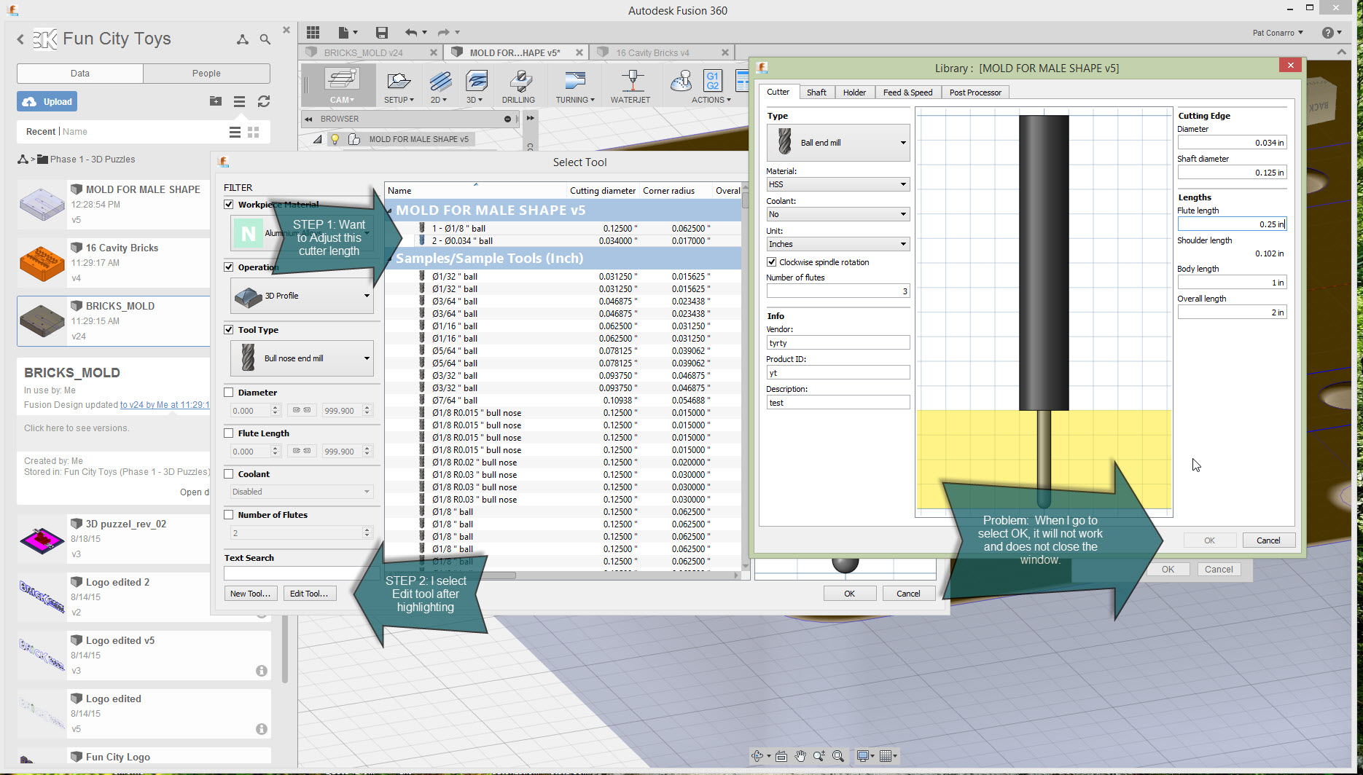
Task: Click the Undo icon
Action: point(411,32)
